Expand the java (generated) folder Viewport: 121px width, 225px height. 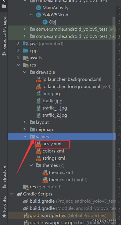coord(18,43)
